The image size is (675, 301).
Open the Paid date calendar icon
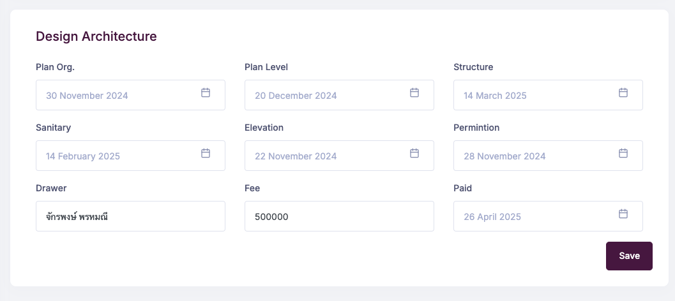(x=623, y=214)
